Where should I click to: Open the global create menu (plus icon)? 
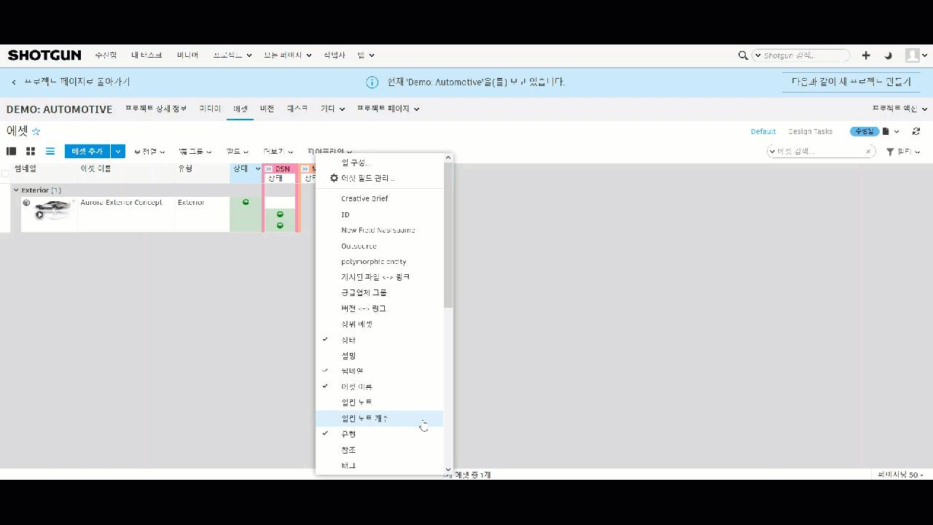866,55
